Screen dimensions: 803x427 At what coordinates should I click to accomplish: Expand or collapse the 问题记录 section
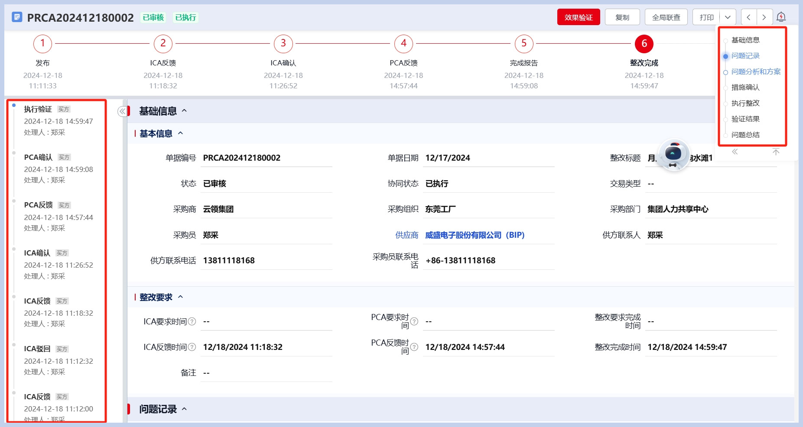(x=184, y=409)
